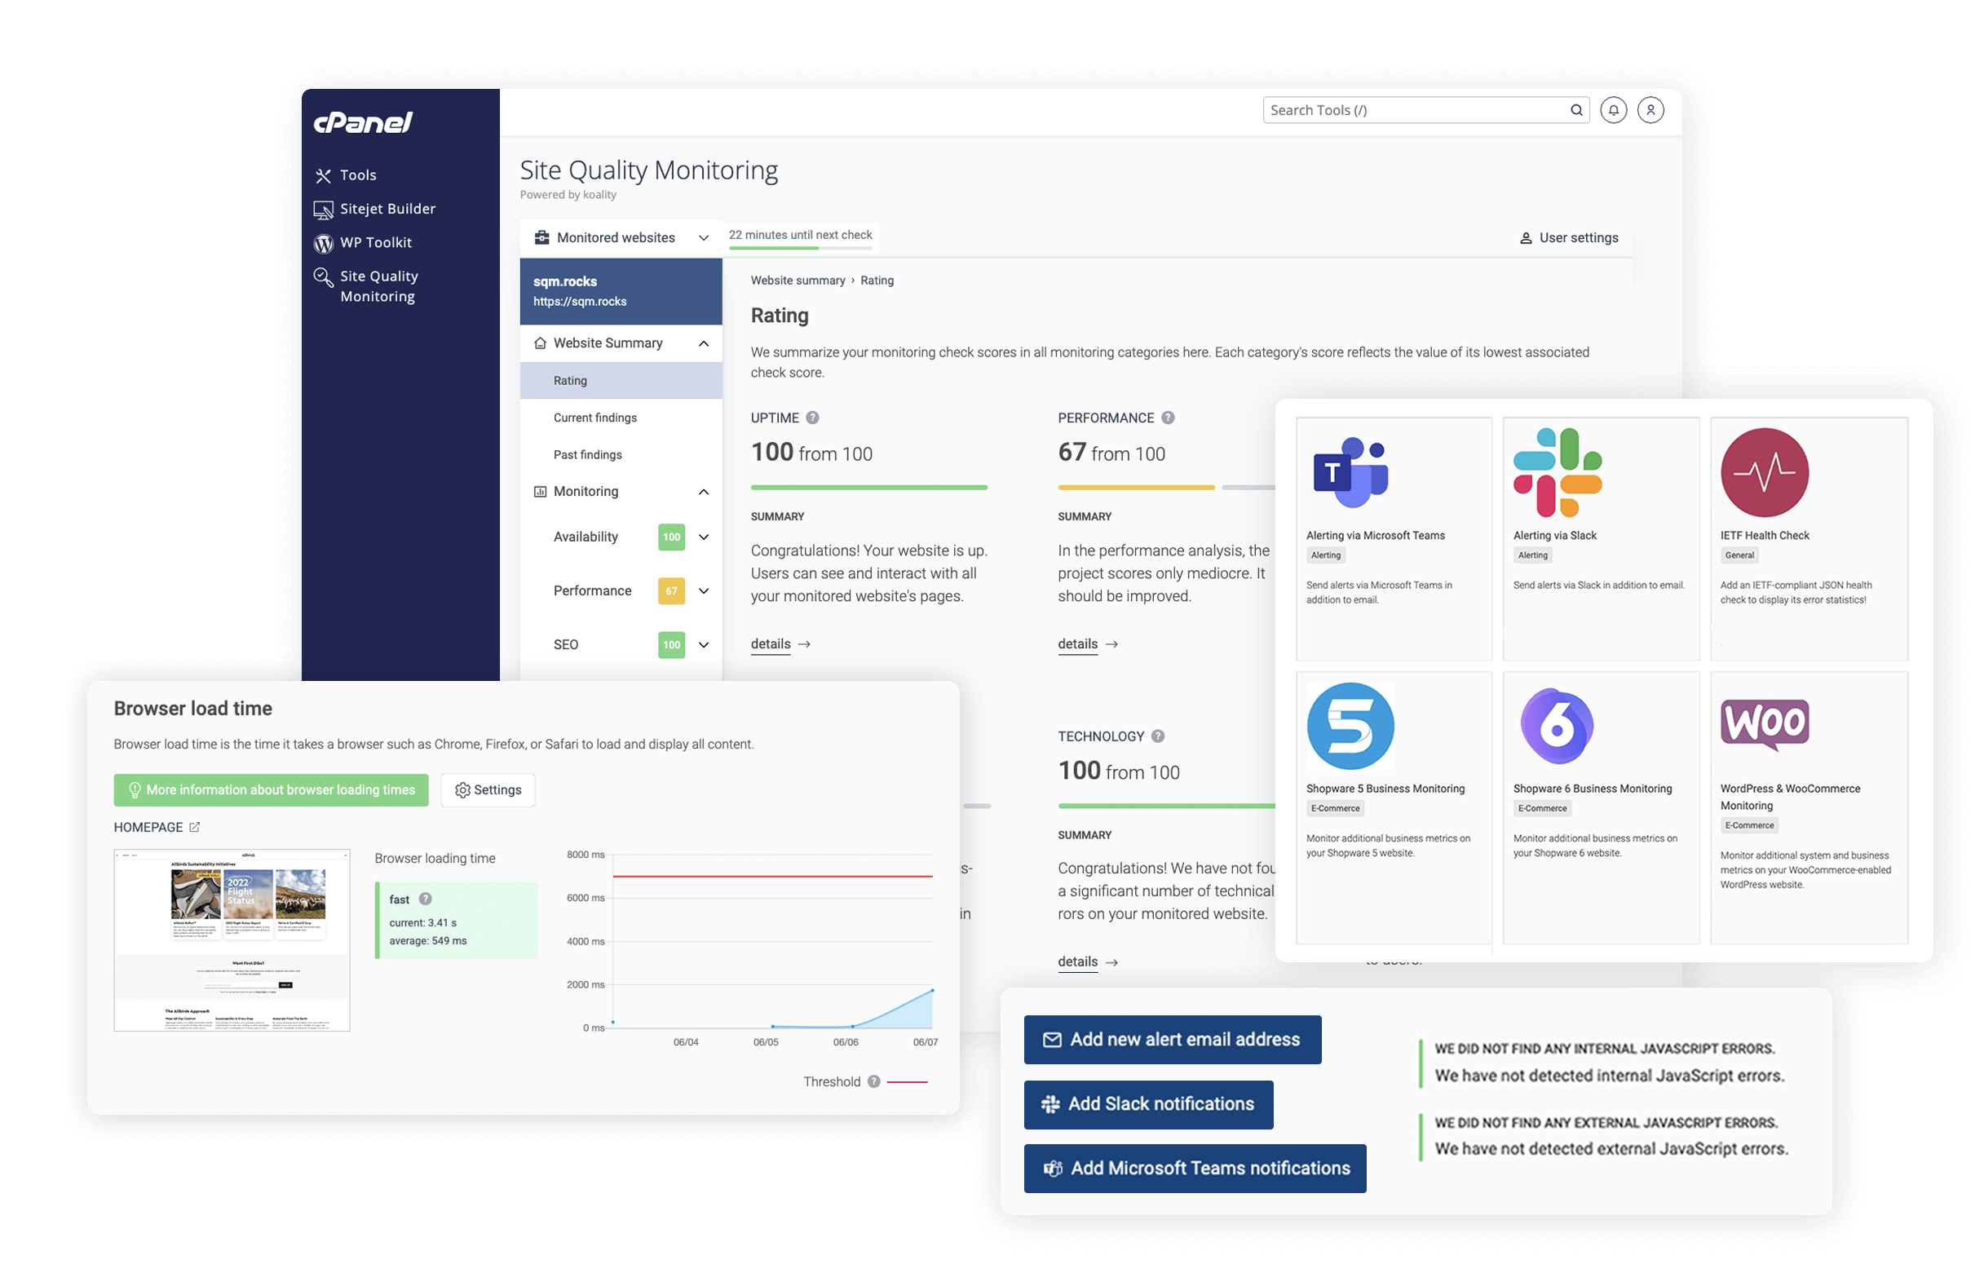
Task: Open details link under Uptime summary
Action: click(780, 643)
